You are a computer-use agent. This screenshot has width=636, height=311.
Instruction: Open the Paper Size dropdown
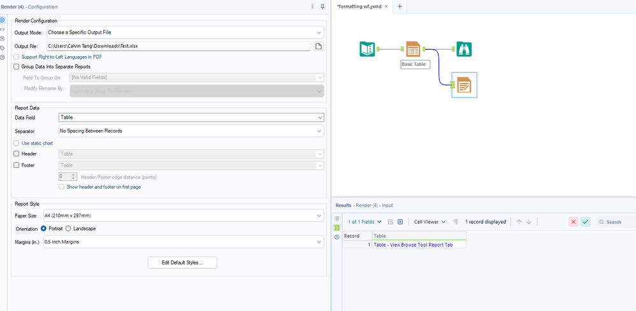[184, 215]
